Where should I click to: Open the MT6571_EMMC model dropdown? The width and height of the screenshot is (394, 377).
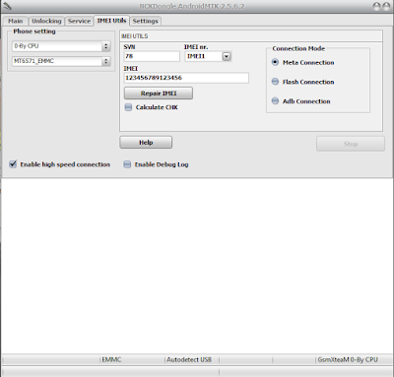[x=61, y=61]
